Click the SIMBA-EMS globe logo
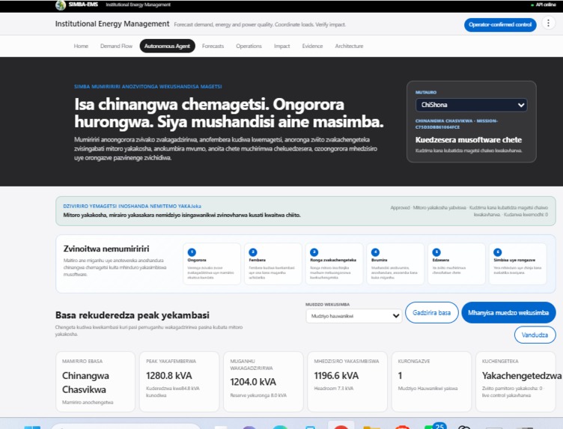 [x=61, y=5]
